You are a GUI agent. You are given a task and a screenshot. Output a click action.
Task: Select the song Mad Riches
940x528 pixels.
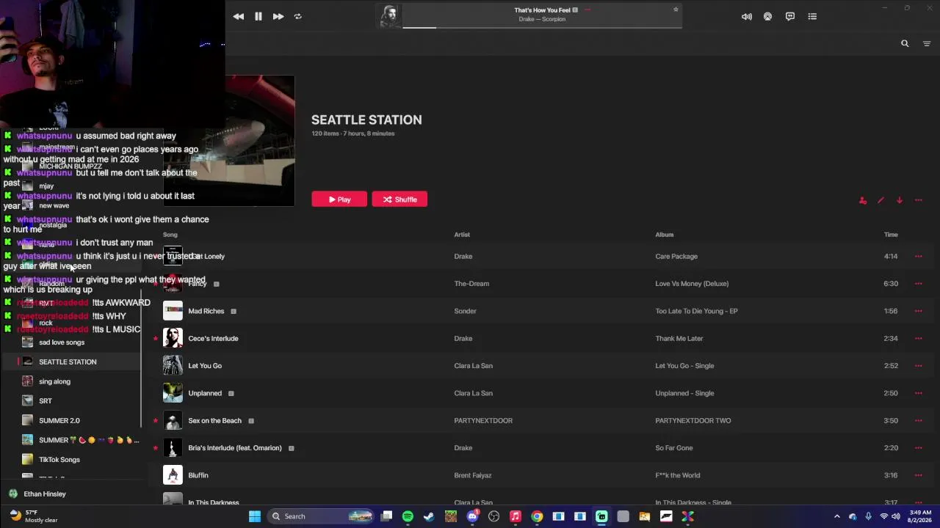(206, 311)
